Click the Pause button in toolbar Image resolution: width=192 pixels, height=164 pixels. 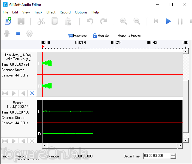click(180, 21)
